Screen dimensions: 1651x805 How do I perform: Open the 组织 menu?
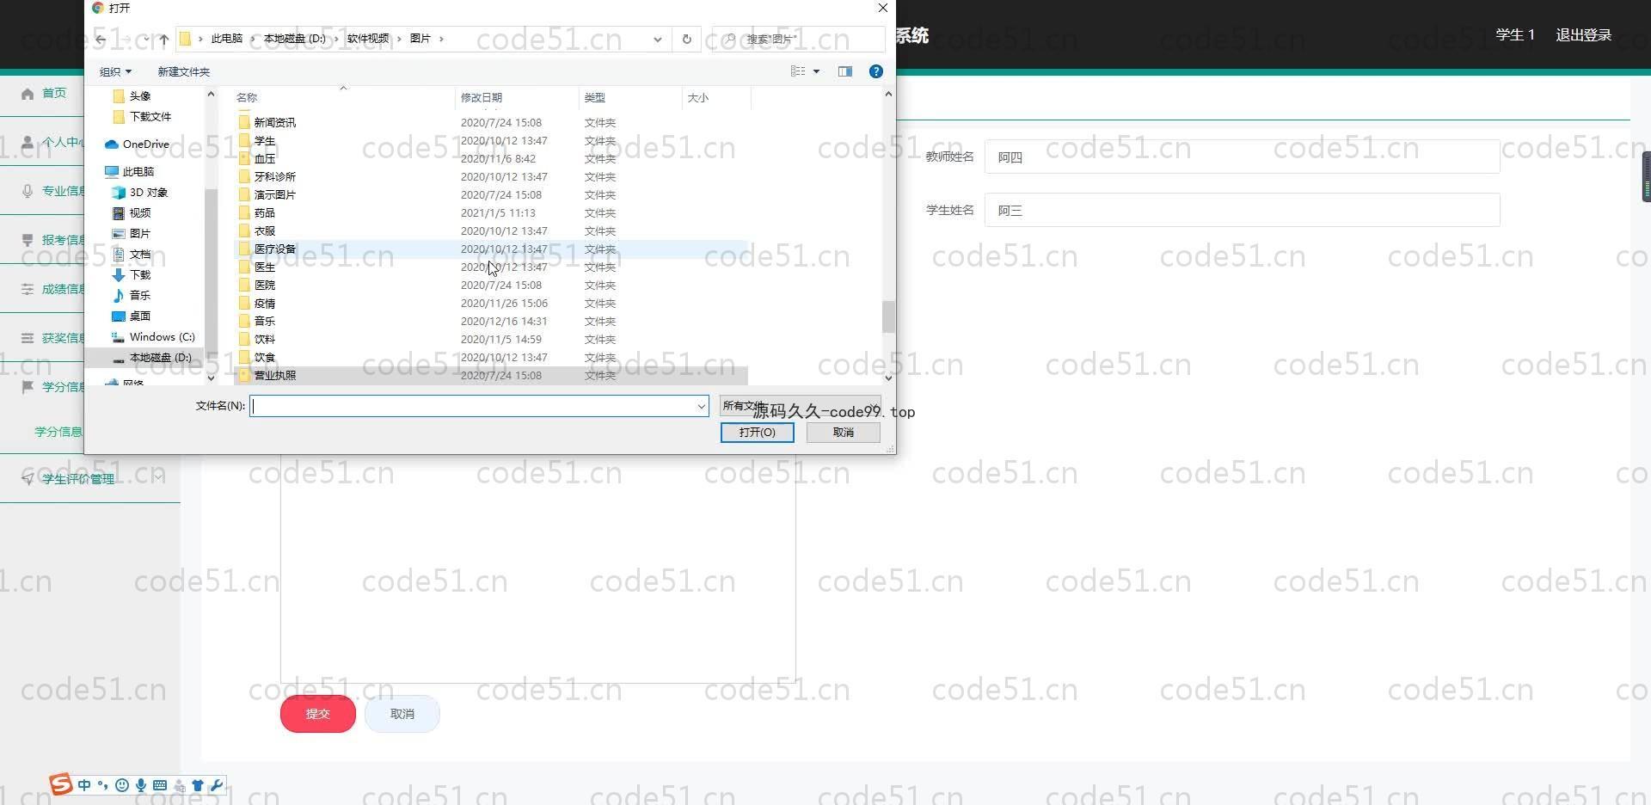[x=115, y=71]
